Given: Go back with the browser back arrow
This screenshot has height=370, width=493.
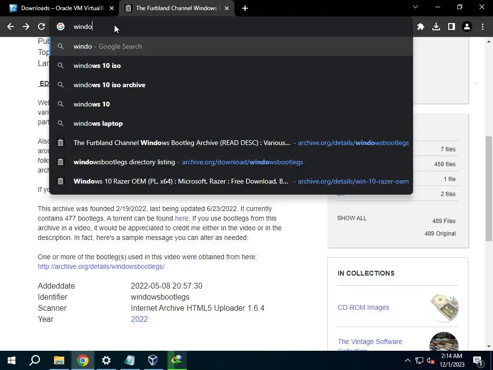Looking at the screenshot, I should click(11, 27).
